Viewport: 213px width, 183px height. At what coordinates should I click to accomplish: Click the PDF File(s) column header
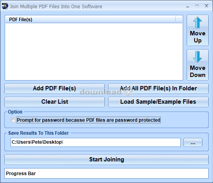pyautogui.click(x=90, y=19)
